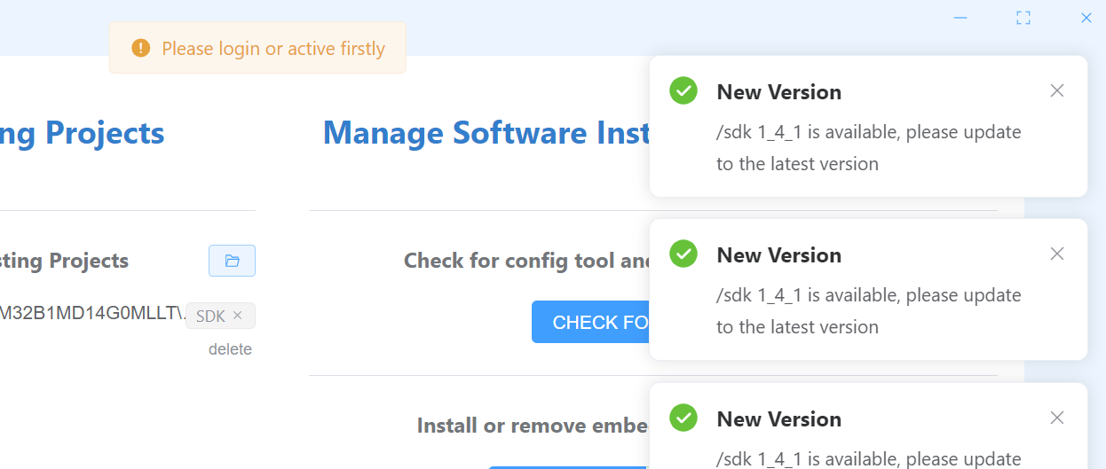
Task: Click the green check icon in third notification
Action: [x=683, y=418]
